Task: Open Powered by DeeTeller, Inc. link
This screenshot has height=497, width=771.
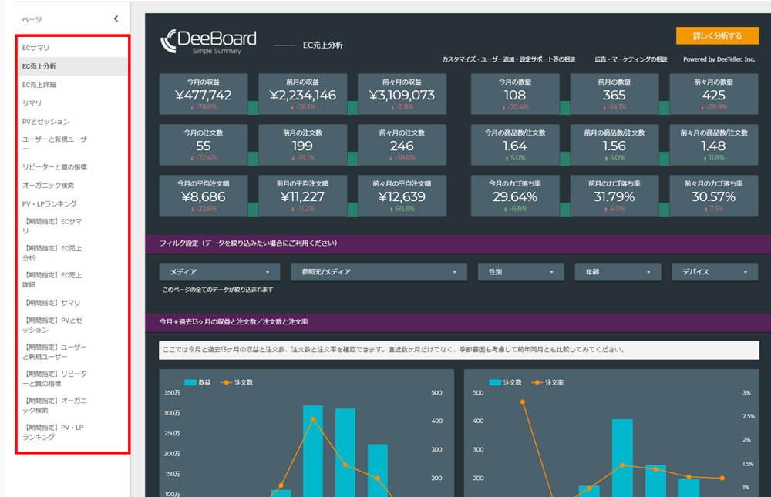Action: point(719,59)
